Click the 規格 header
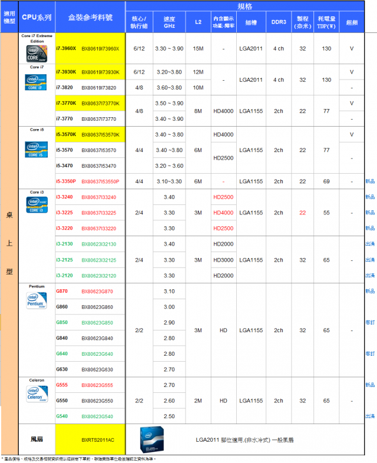 [x=244, y=6]
